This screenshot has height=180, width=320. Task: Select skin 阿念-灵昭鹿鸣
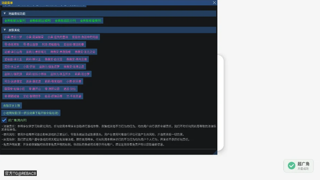coord(51,45)
